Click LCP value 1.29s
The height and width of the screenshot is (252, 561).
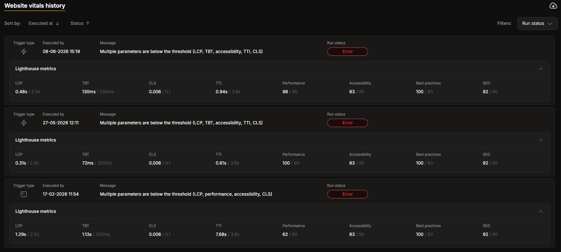21,234
